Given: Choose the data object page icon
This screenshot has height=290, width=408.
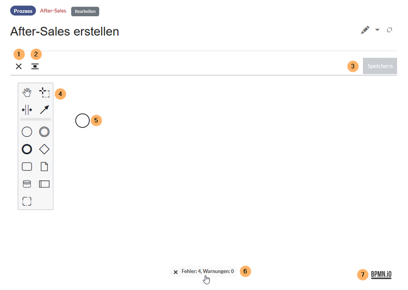Looking at the screenshot, I should point(45,166).
